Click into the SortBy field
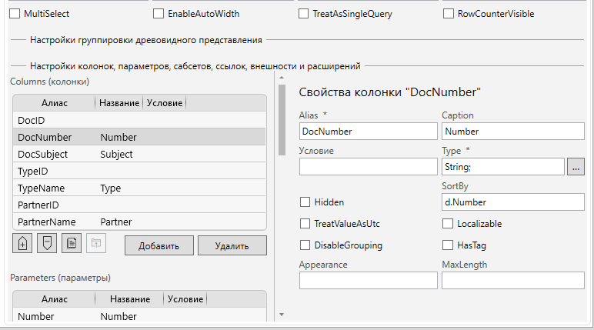Viewport: 594px width, 330px height. [512, 202]
